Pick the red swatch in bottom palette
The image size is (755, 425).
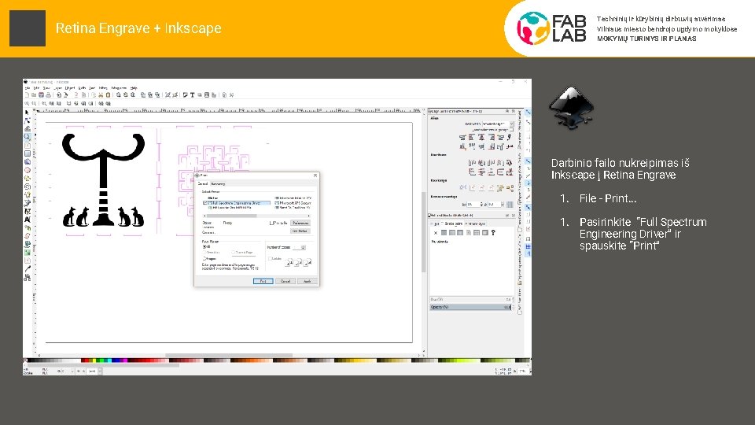click(87, 360)
